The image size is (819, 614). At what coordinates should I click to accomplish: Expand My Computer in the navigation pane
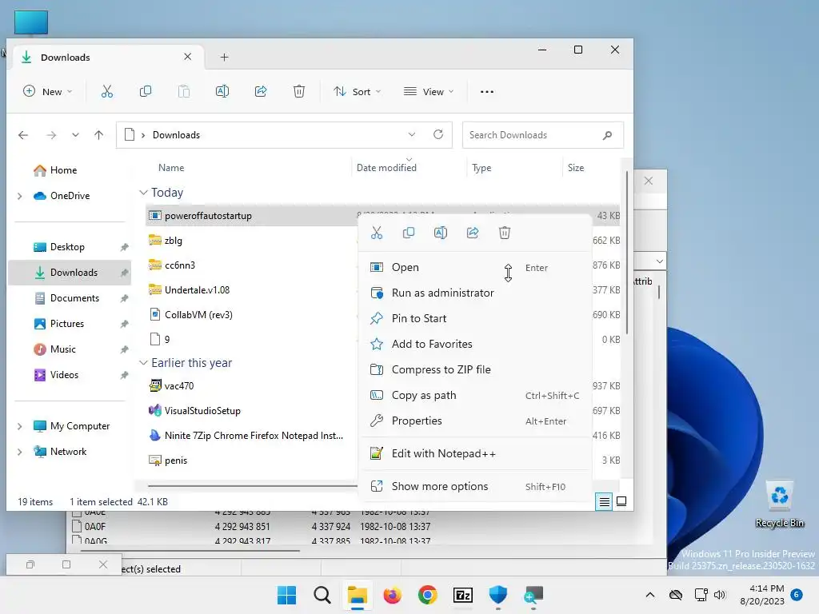(19, 427)
